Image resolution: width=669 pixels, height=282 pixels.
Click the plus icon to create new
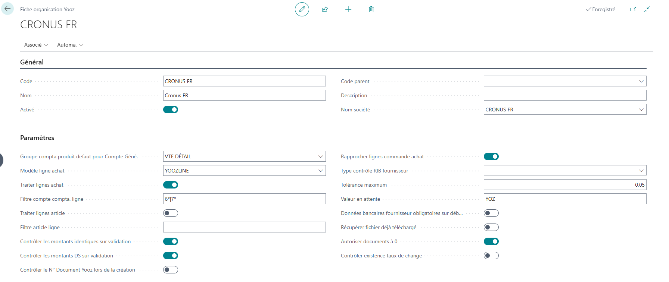(x=348, y=9)
